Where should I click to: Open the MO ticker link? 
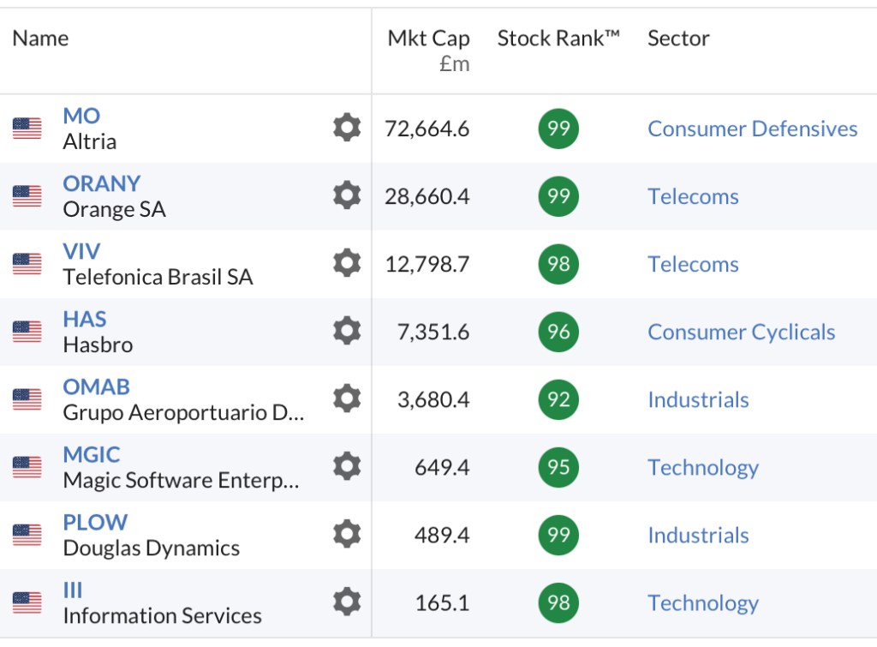[81, 116]
